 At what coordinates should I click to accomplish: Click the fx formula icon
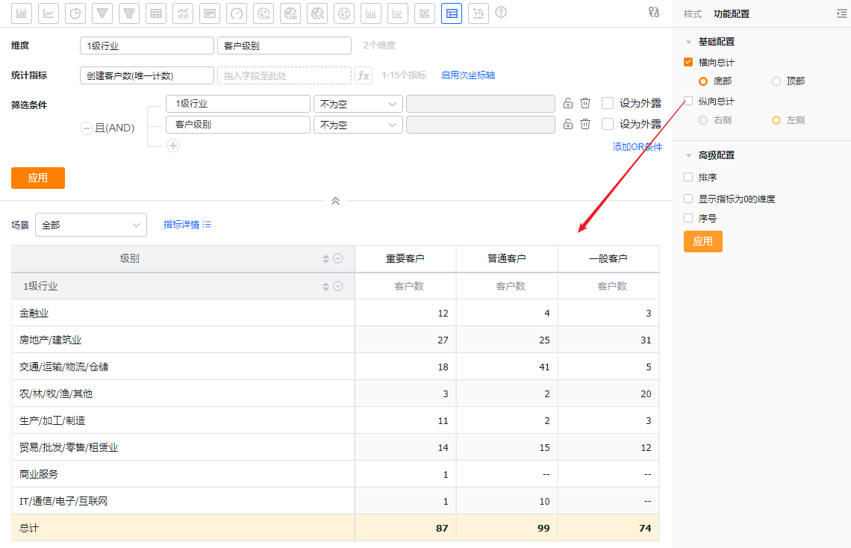click(364, 75)
